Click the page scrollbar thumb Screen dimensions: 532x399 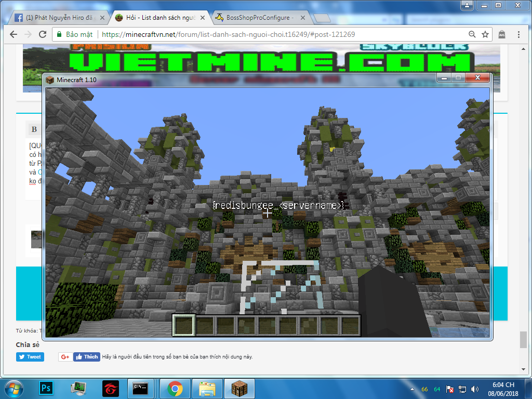523,340
